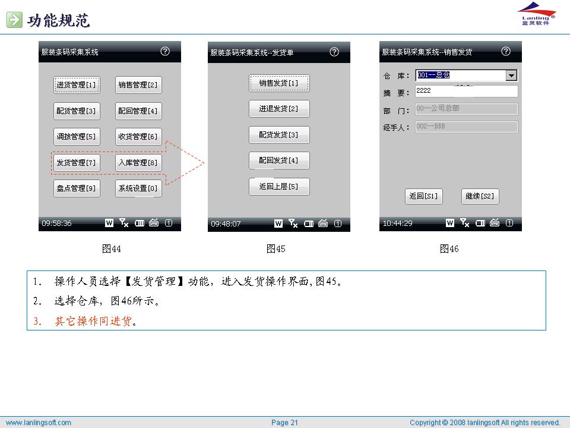This screenshot has width=570, height=428.
Task: Open 销售管理[2] menu button
Action: click(138, 85)
